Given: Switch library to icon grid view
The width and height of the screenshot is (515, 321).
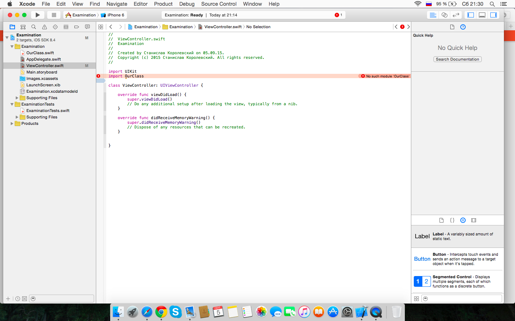Looking at the screenshot, I should coord(416,299).
